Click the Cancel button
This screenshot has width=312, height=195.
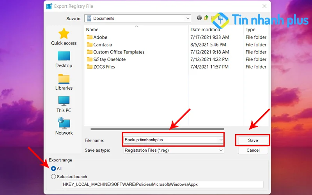tap(253, 150)
